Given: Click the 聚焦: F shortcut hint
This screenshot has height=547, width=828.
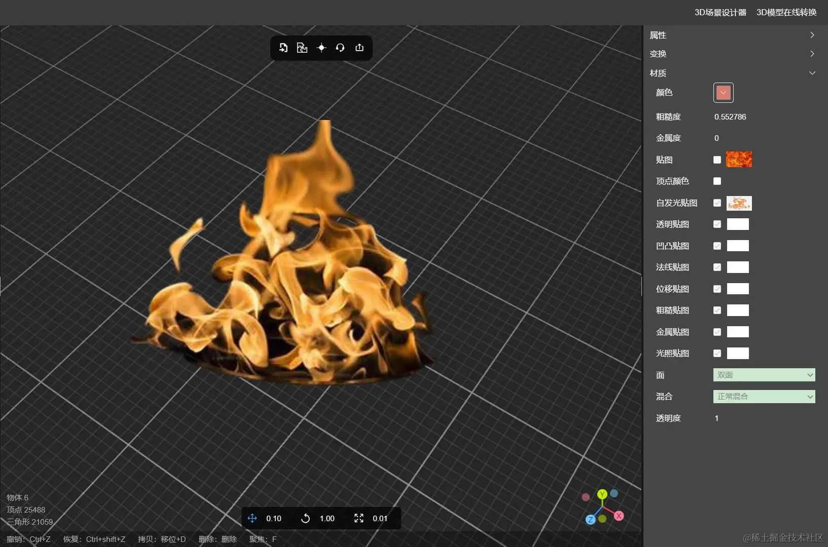Looking at the screenshot, I should (263, 539).
